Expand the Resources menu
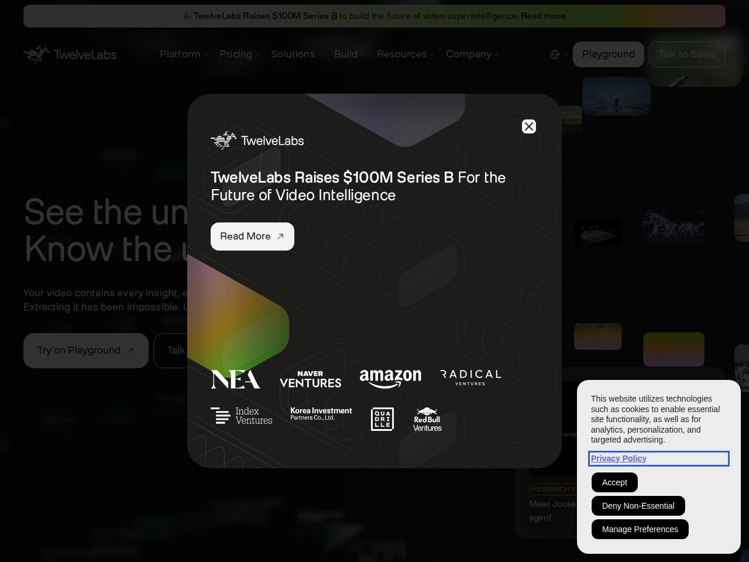 tap(406, 54)
